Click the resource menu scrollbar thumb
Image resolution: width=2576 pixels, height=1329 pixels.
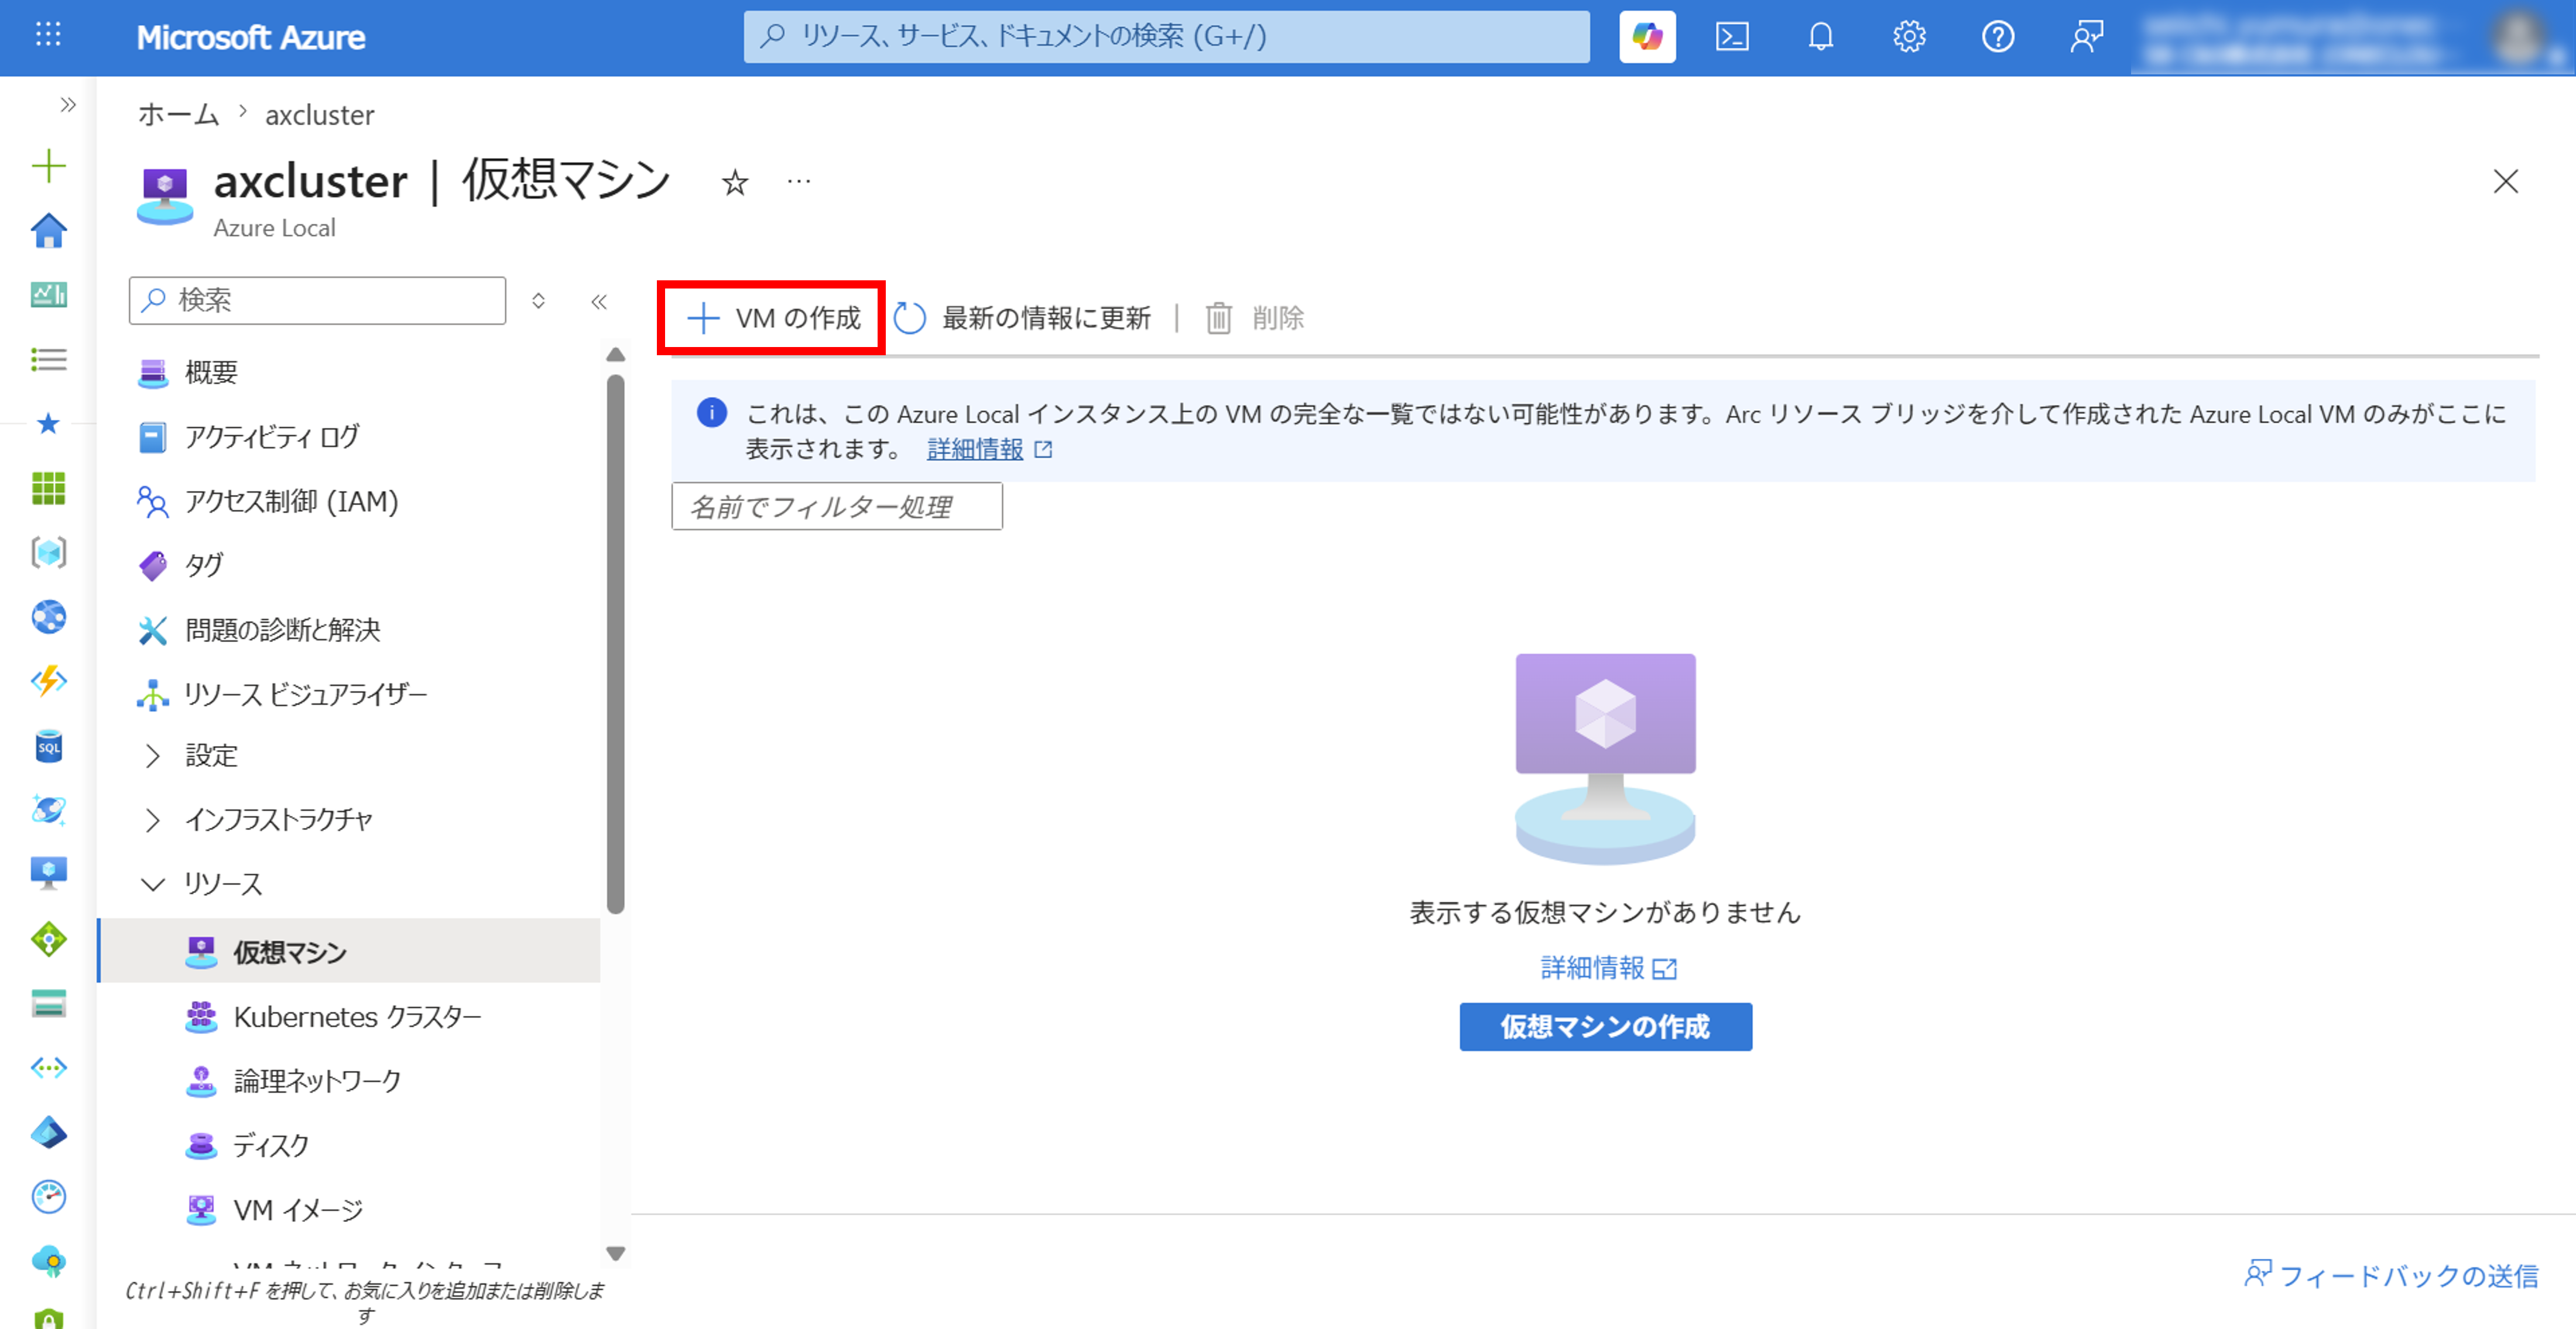pyautogui.click(x=616, y=644)
